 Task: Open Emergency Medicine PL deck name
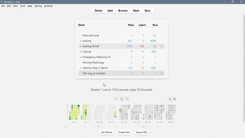tap(97, 57)
